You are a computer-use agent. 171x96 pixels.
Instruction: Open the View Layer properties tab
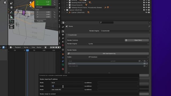[x=63, y=38]
